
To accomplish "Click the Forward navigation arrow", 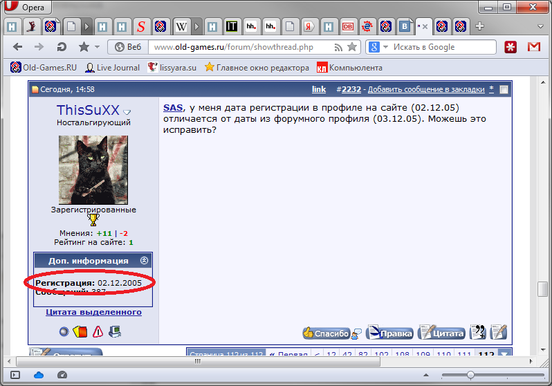I will tap(39, 47).
